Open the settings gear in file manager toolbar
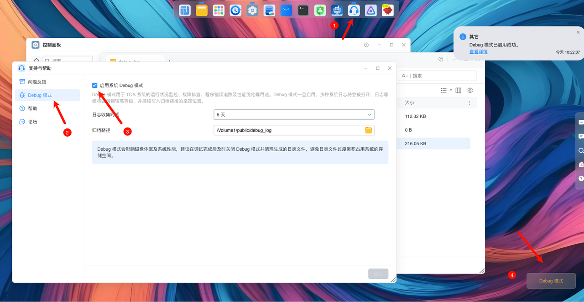This screenshot has width=584, height=302. (x=470, y=91)
